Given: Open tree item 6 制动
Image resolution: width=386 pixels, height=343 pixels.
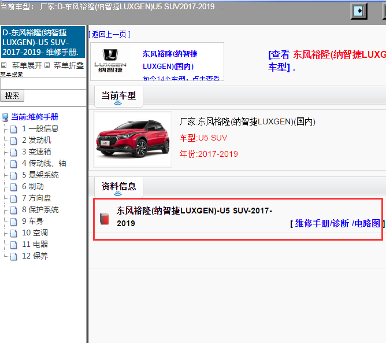Looking at the screenshot, I should pyautogui.click(x=33, y=186).
